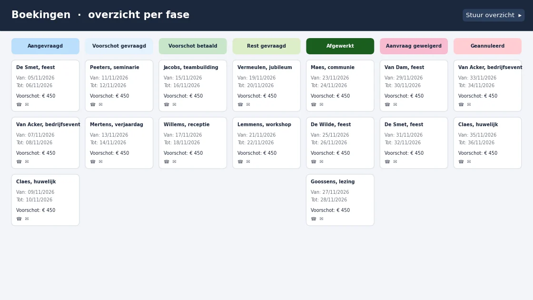533x300 pixels.
Task: Click Voorschot € 450 on Willems, receptie card
Action: click(x=183, y=153)
